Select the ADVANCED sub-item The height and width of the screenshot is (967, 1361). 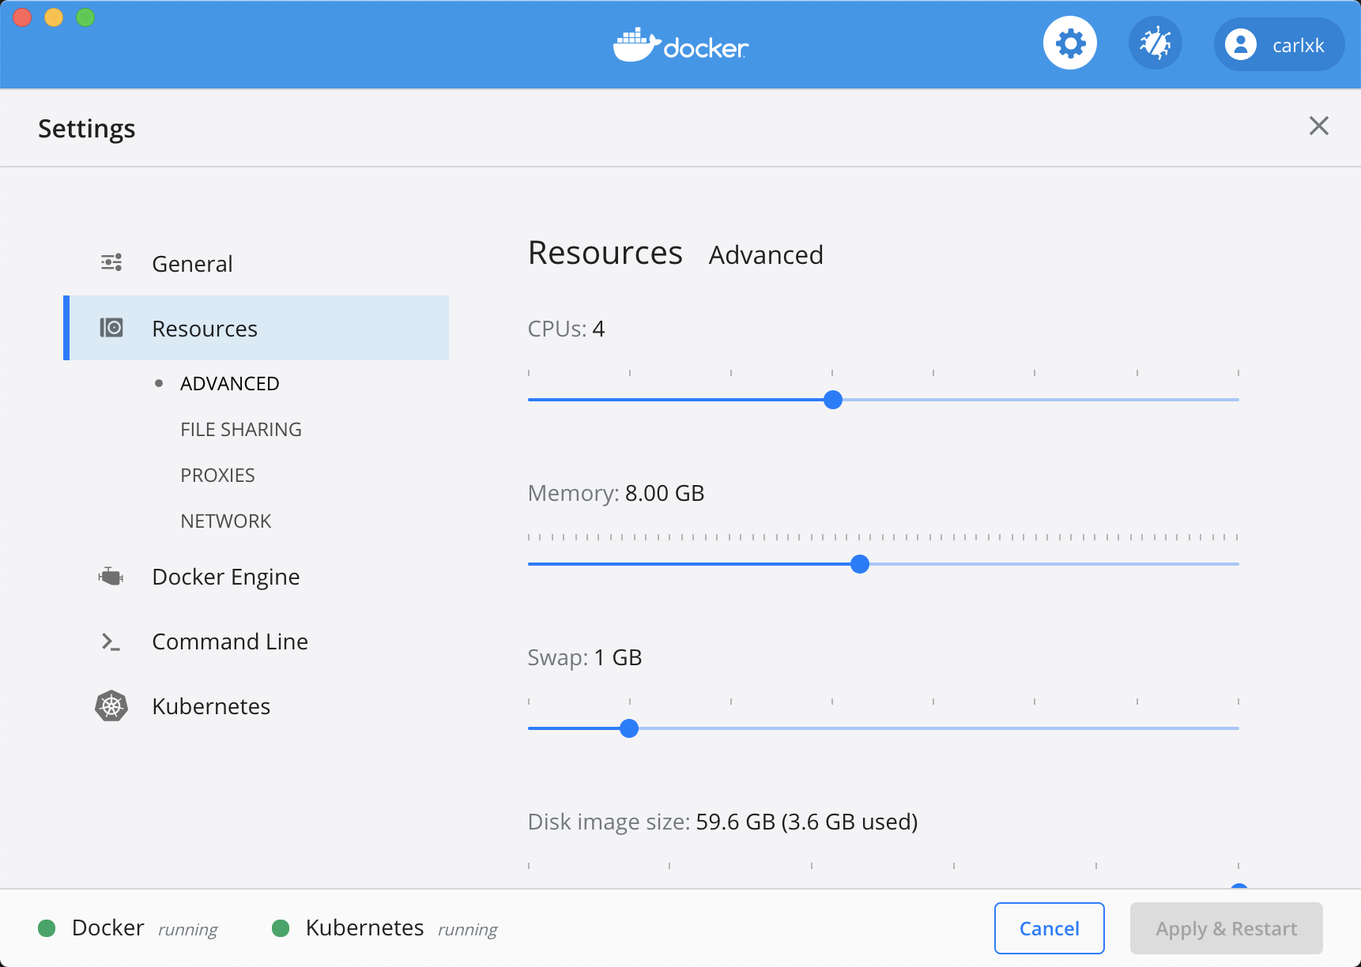pos(230,383)
